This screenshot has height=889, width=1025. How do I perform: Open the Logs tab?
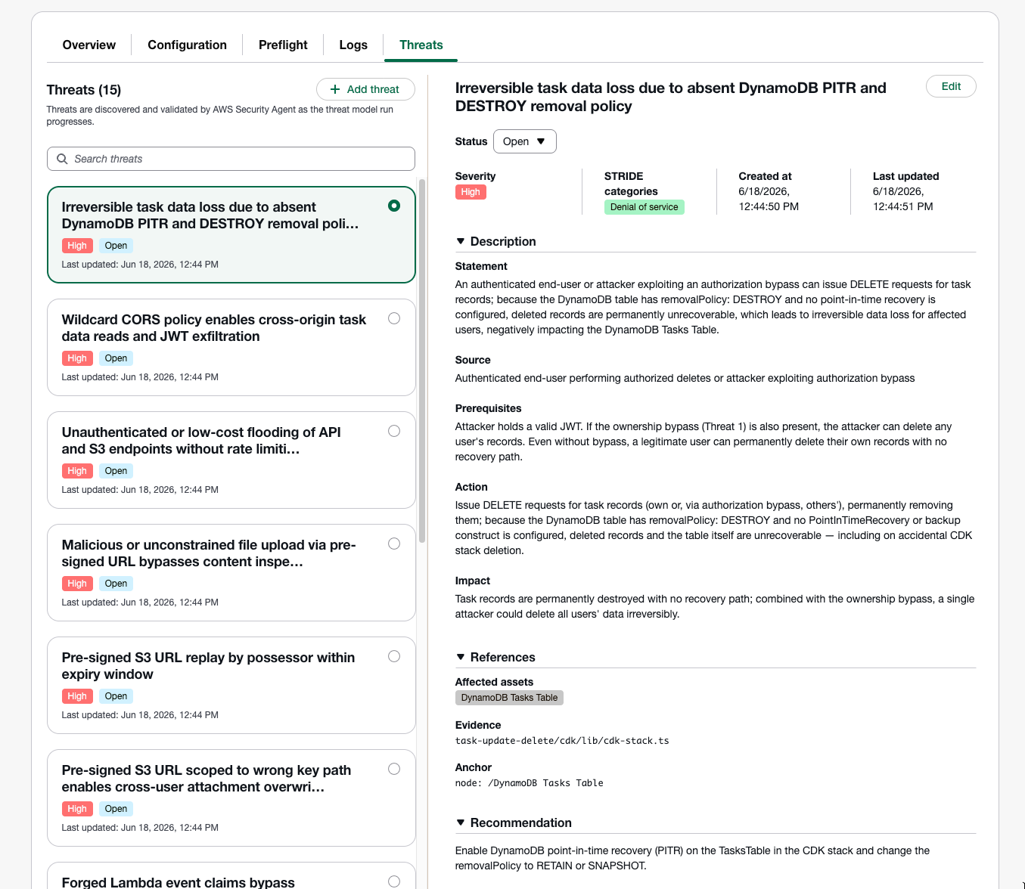(353, 45)
